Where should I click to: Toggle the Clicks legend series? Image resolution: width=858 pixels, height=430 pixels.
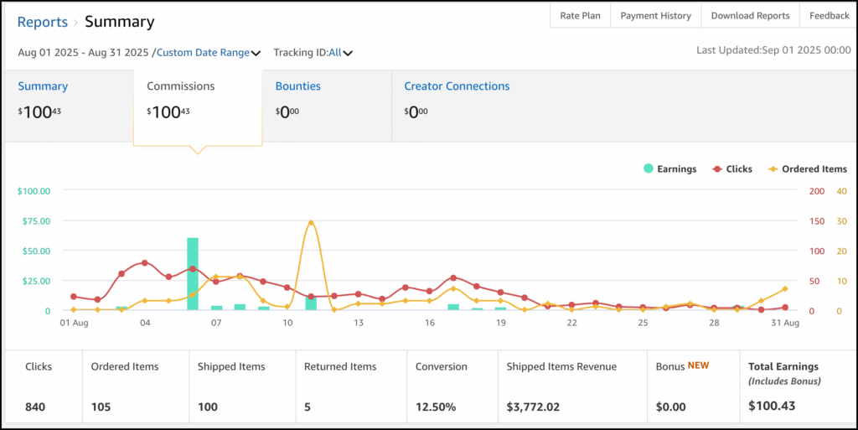click(732, 168)
